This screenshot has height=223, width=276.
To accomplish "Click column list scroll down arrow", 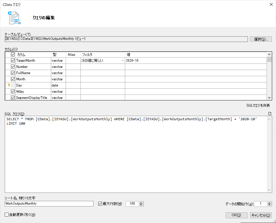I will (x=269, y=98).
